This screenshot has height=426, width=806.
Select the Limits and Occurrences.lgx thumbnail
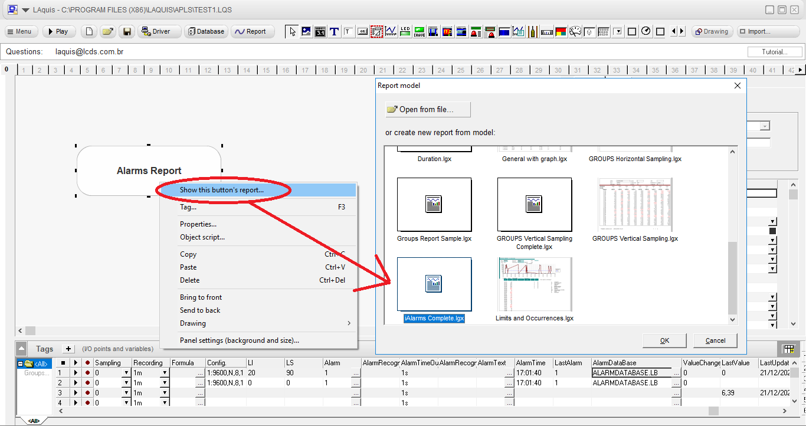tap(535, 284)
